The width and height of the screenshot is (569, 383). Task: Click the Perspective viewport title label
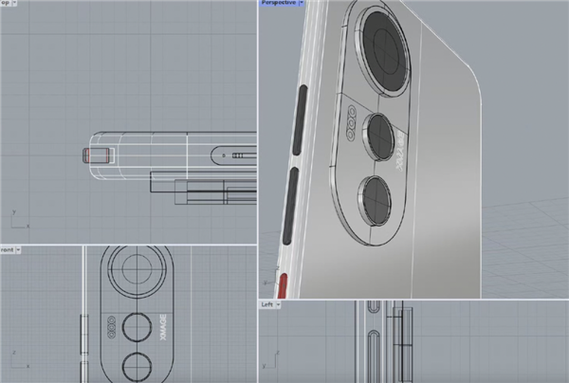coord(278,3)
